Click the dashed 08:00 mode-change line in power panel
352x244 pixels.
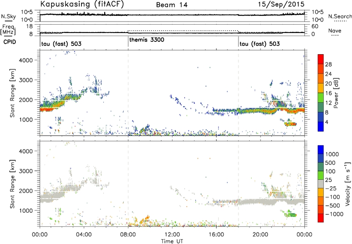(128, 92)
